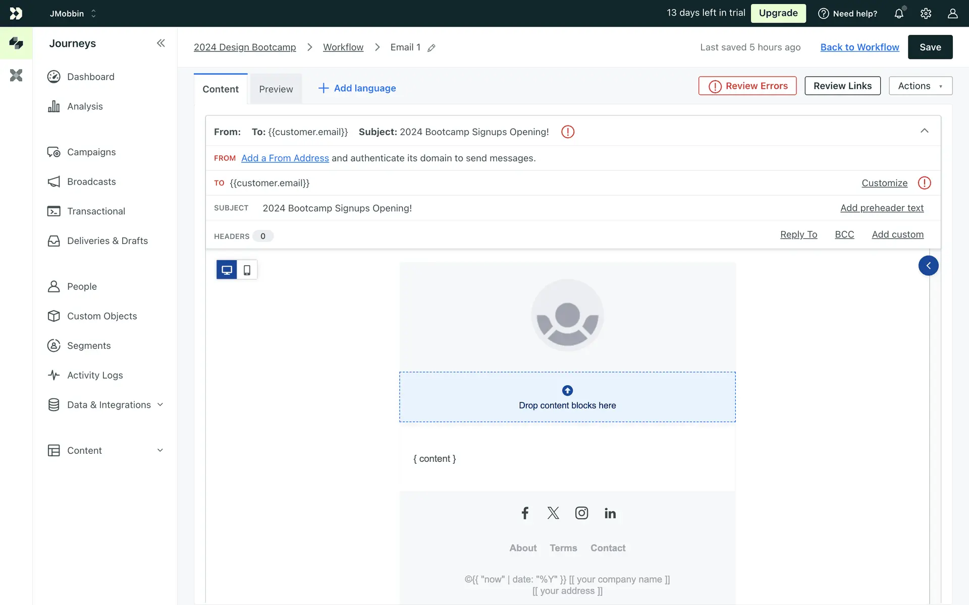969x605 pixels.
Task: Open the Actions dropdown
Action: click(x=920, y=86)
